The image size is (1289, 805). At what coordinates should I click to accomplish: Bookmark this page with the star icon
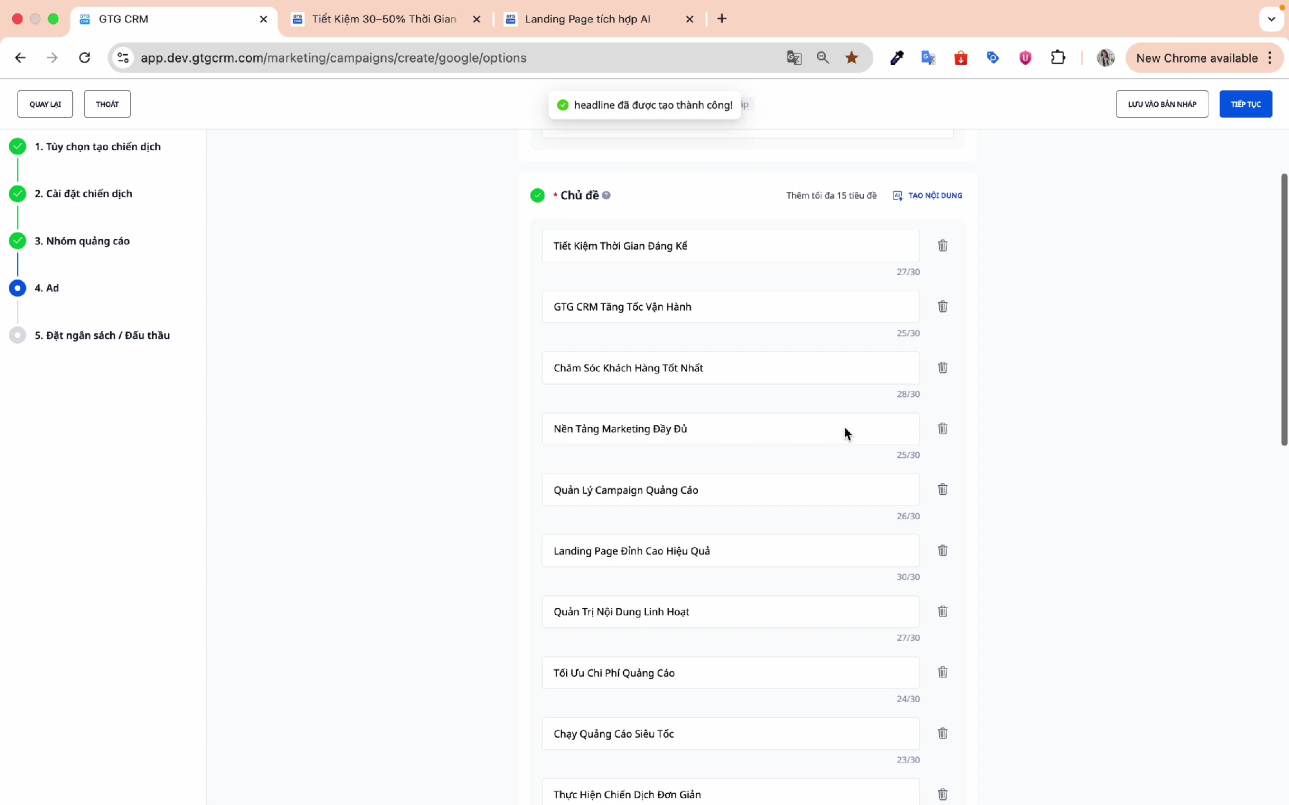point(852,58)
